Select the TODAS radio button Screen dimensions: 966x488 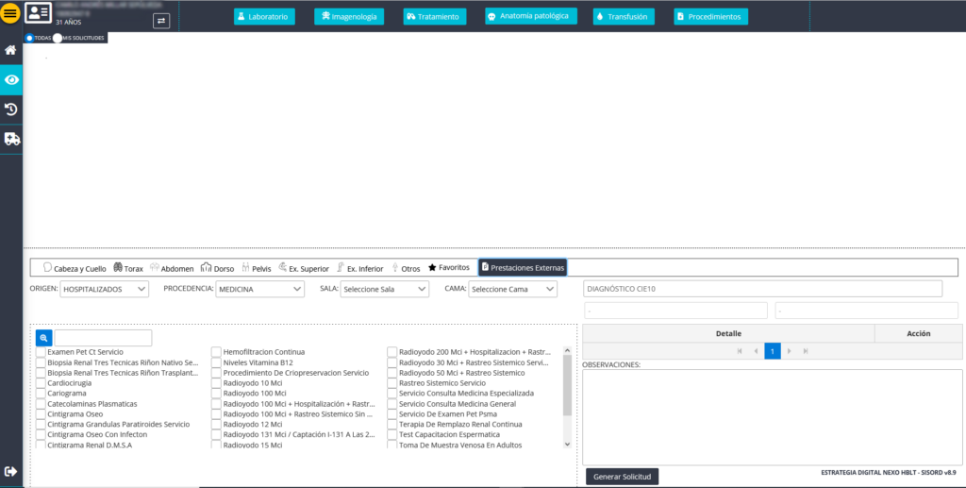[x=30, y=38]
